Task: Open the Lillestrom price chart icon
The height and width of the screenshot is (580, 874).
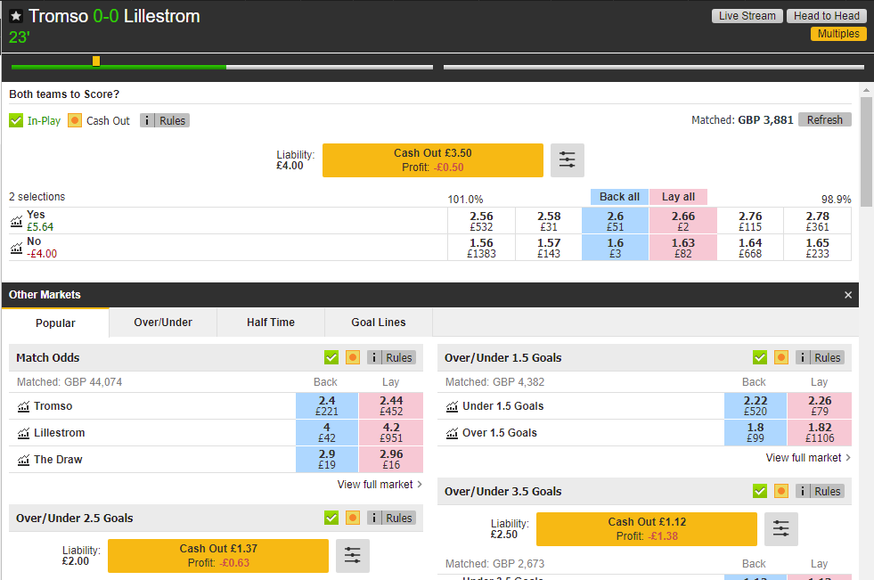Action: 23,434
